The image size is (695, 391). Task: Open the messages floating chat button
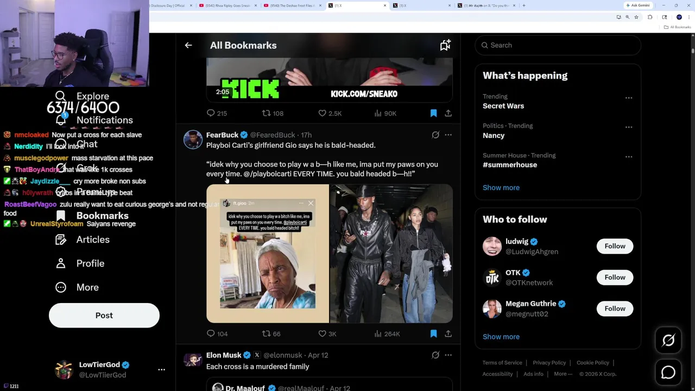point(668,373)
